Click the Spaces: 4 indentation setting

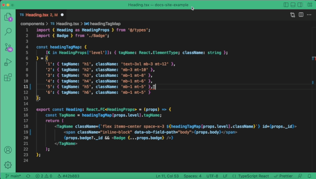click(x=192, y=176)
